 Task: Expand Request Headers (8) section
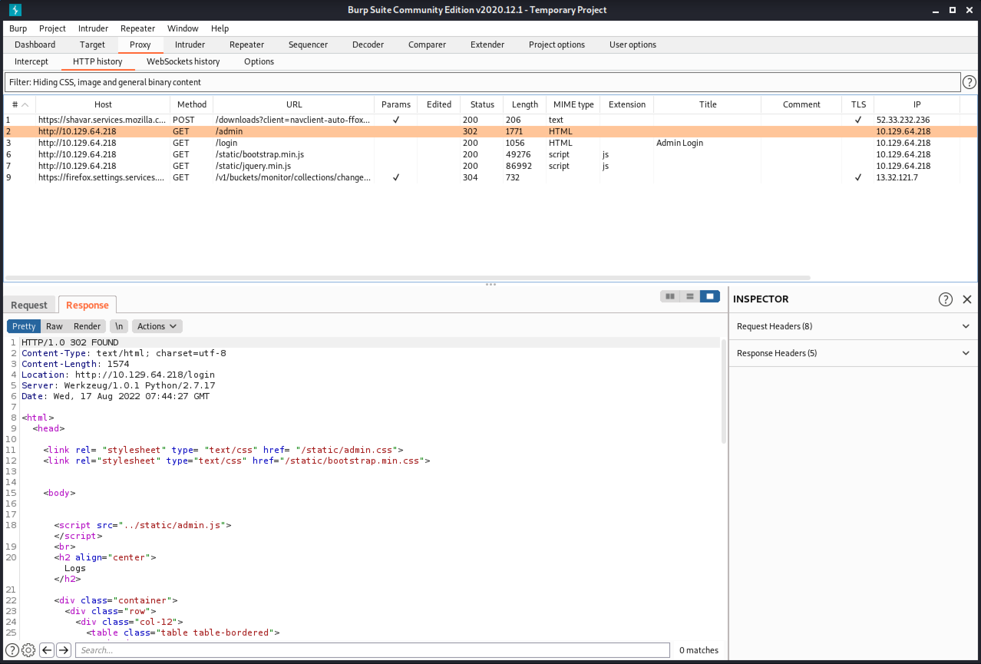tap(852, 326)
